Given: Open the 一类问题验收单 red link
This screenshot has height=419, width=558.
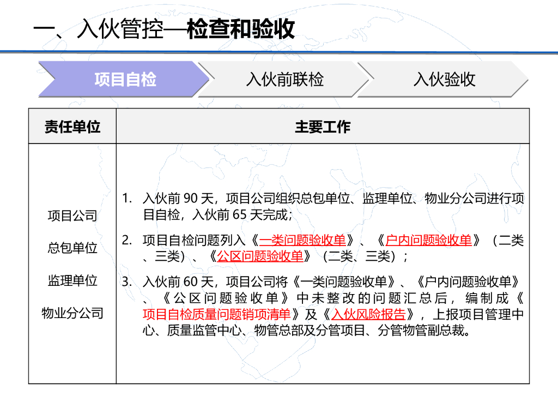Looking at the screenshot, I should (302, 240).
